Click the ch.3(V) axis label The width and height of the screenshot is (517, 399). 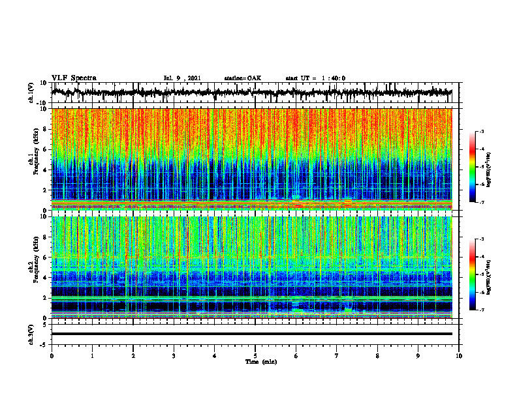click(x=31, y=334)
